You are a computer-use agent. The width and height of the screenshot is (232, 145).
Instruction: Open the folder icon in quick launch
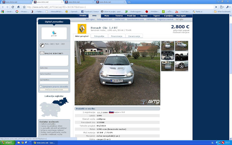click(x=19, y=143)
